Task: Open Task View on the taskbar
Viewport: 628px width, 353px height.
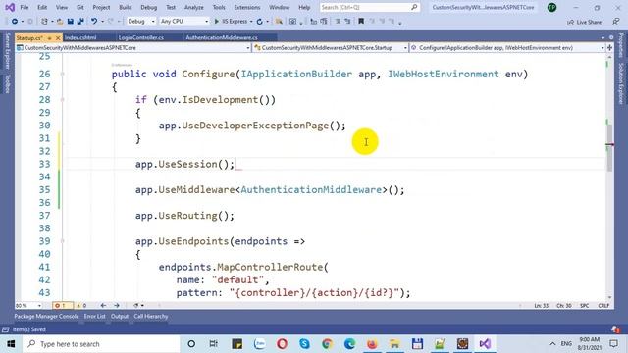Action: 214,344
